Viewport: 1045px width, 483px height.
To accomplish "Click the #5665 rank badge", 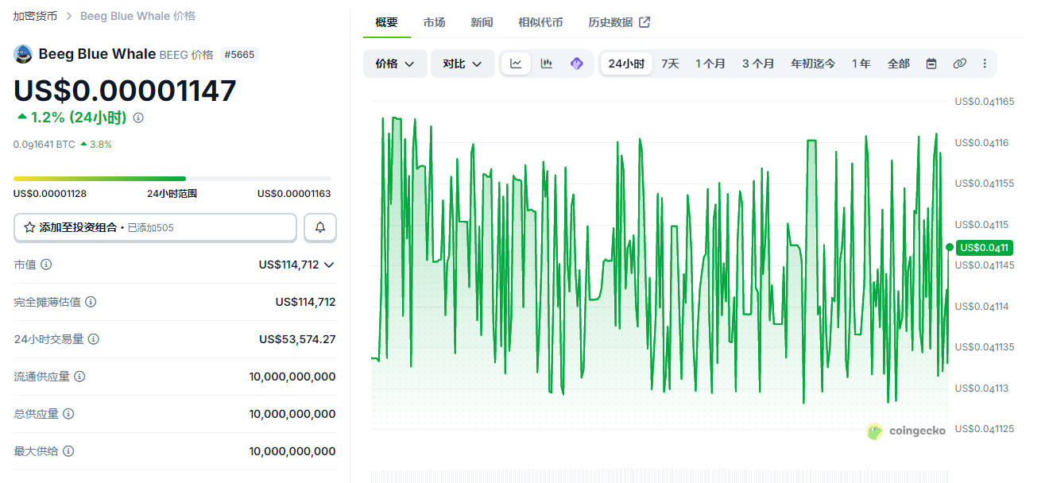I will click(239, 55).
